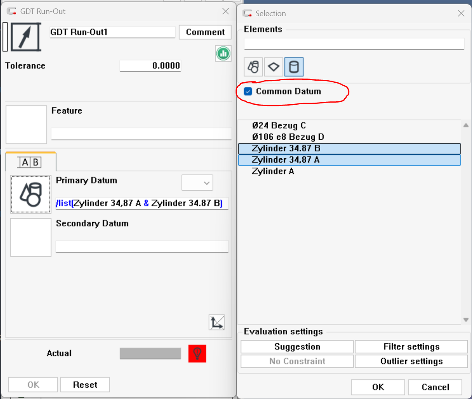Open the Primary Datum modifier dropdown
The height and width of the screenshot is (399, 472).
[x=197, y=183]
